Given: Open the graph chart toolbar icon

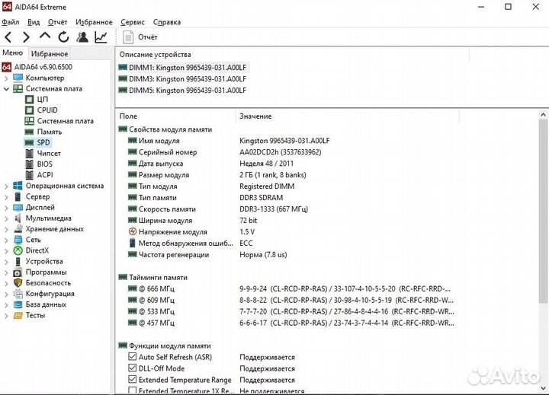Looking at the screenshot, I should click(x=101, y=37).
